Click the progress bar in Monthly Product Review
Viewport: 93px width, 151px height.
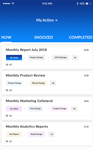pyautogui.click(x=51, y=90)
